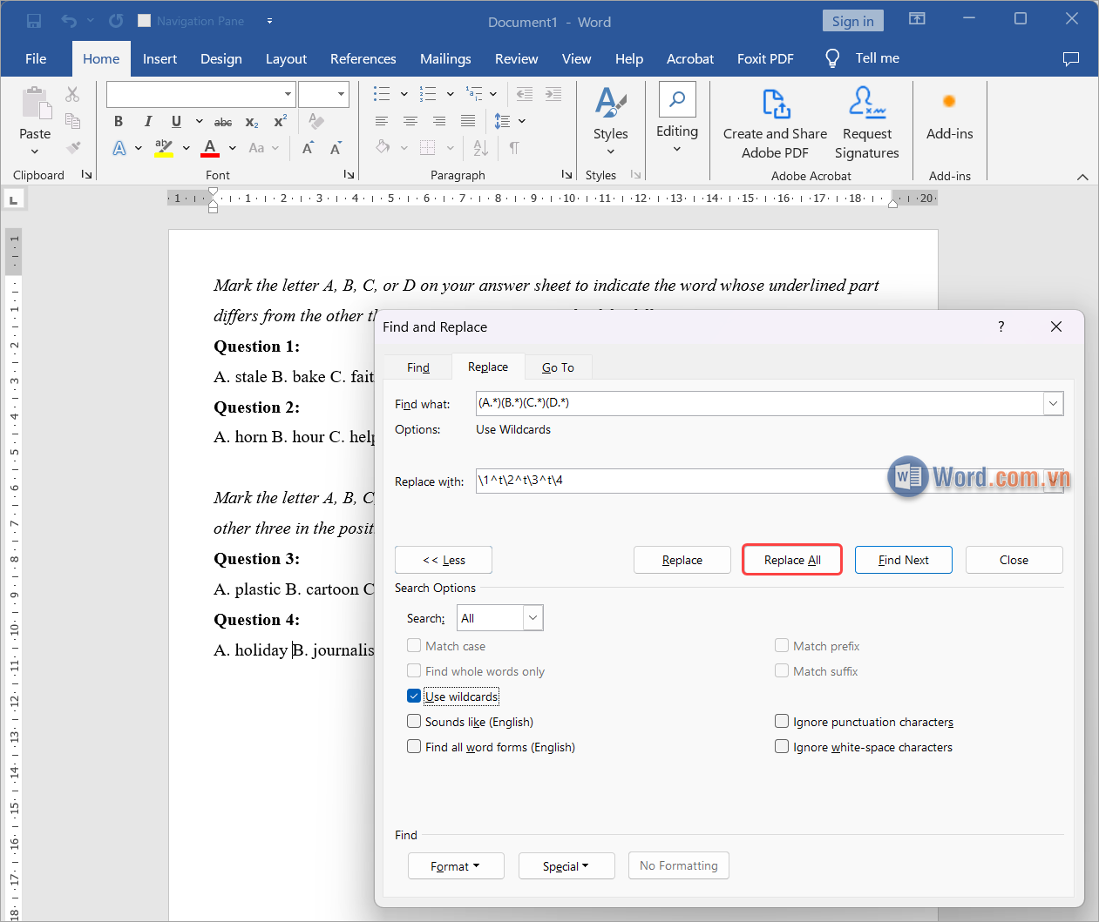Apply red font color swatch

tap(210, 148)
